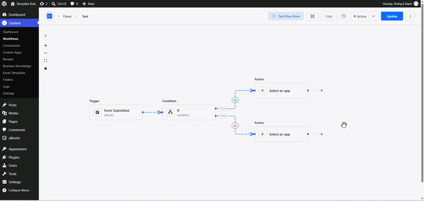Open the flow Logs button
Image resolution: width=424 pixels, height=201 pixels.
tap(329, 16)
